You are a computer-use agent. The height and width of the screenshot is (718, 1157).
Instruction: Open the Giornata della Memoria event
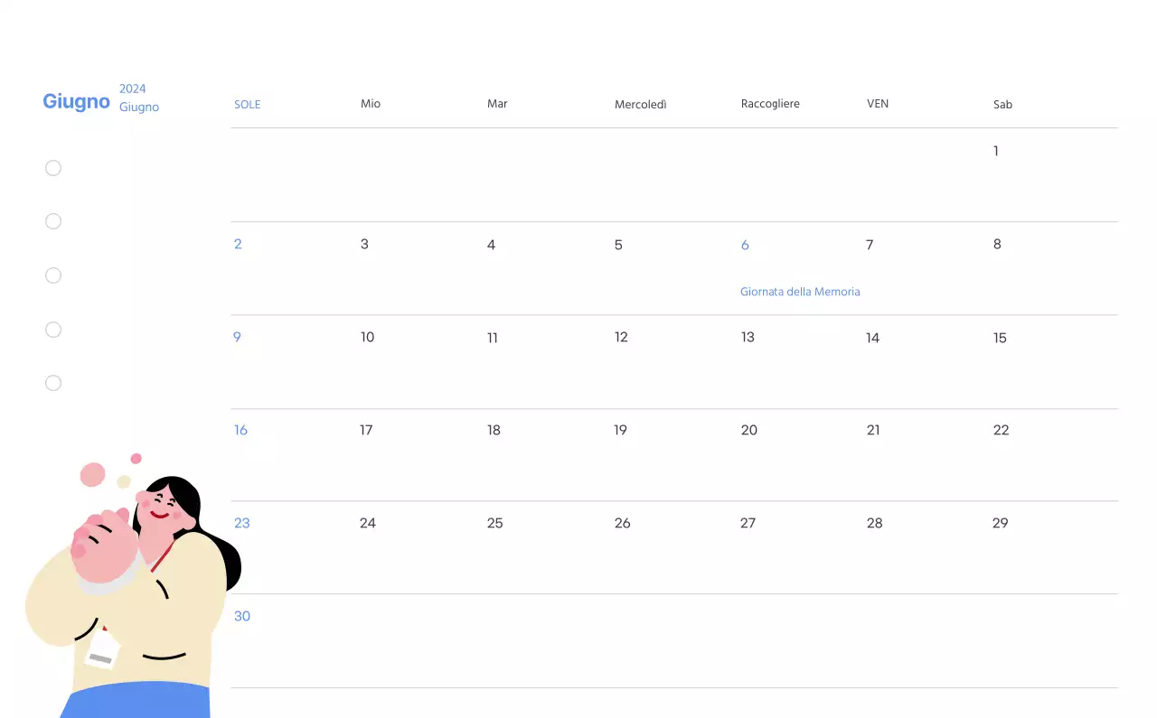(800, 291)
